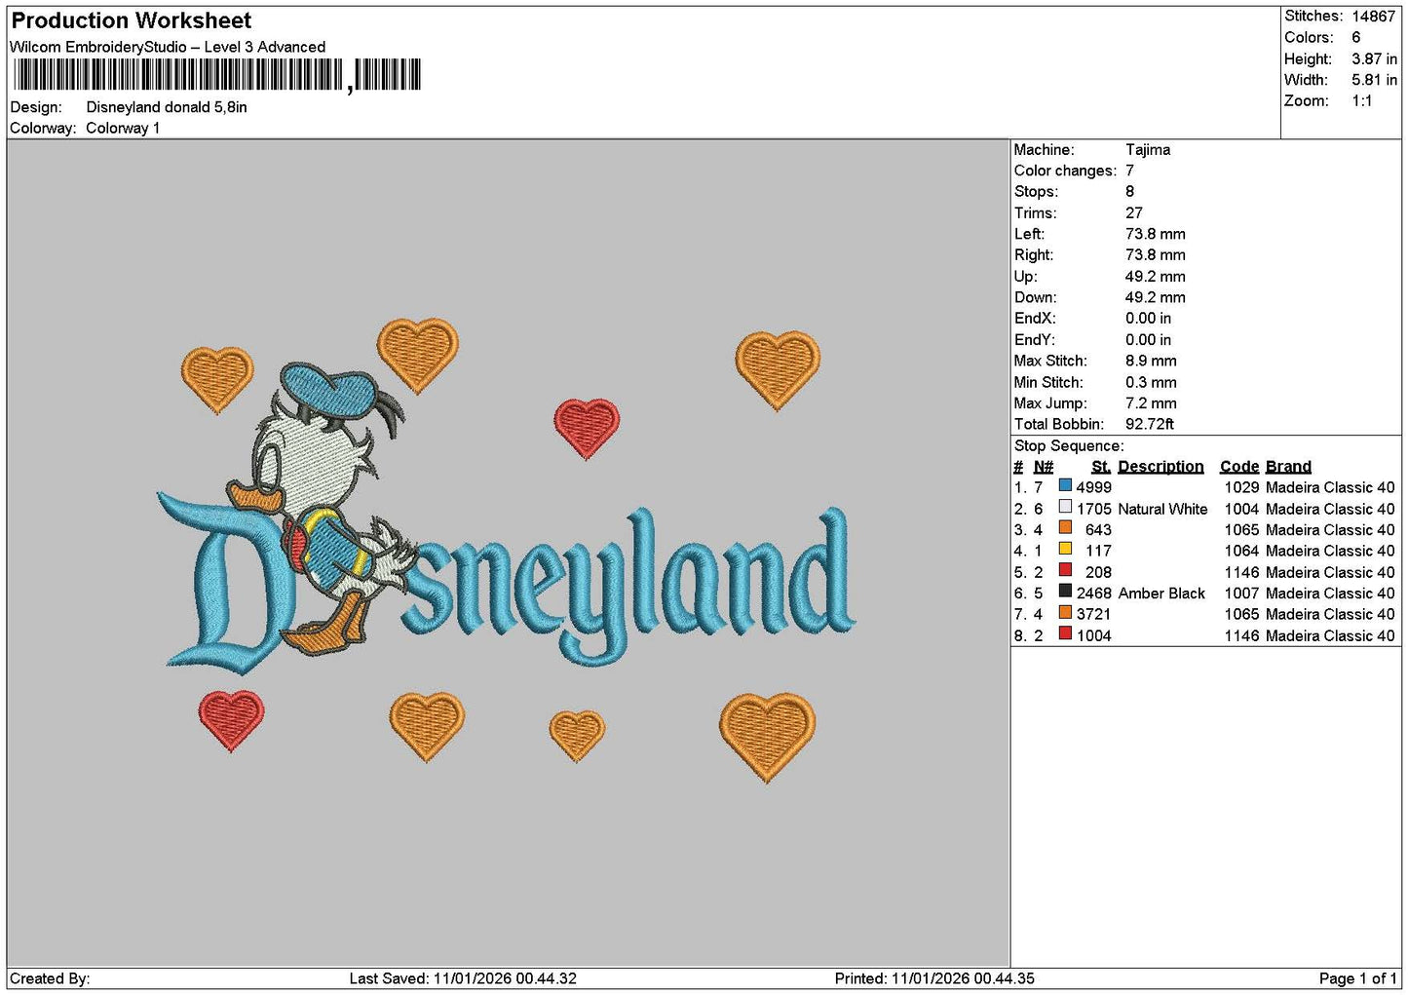Select the 'Color changes:' value 7
This screenshot has width=1408, height=995.
[1129, 171]
